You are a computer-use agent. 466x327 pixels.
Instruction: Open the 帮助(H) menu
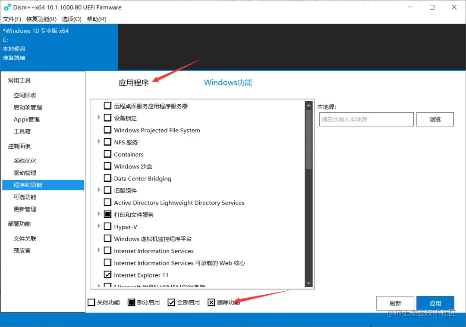tap(97, 19)
